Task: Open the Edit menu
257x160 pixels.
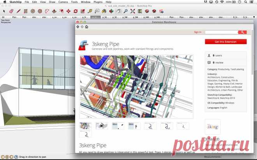Action: [x=34, y=2]
